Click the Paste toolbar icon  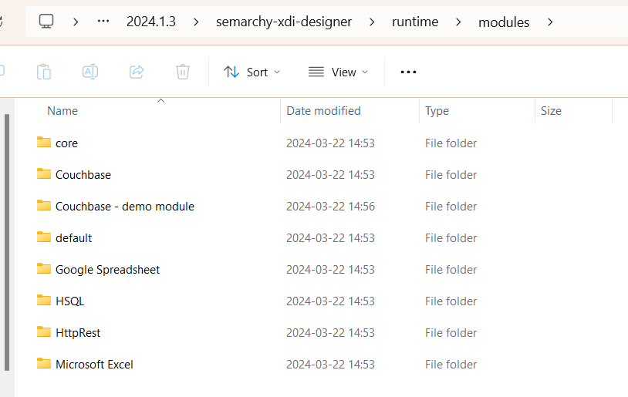click(44, 72)
